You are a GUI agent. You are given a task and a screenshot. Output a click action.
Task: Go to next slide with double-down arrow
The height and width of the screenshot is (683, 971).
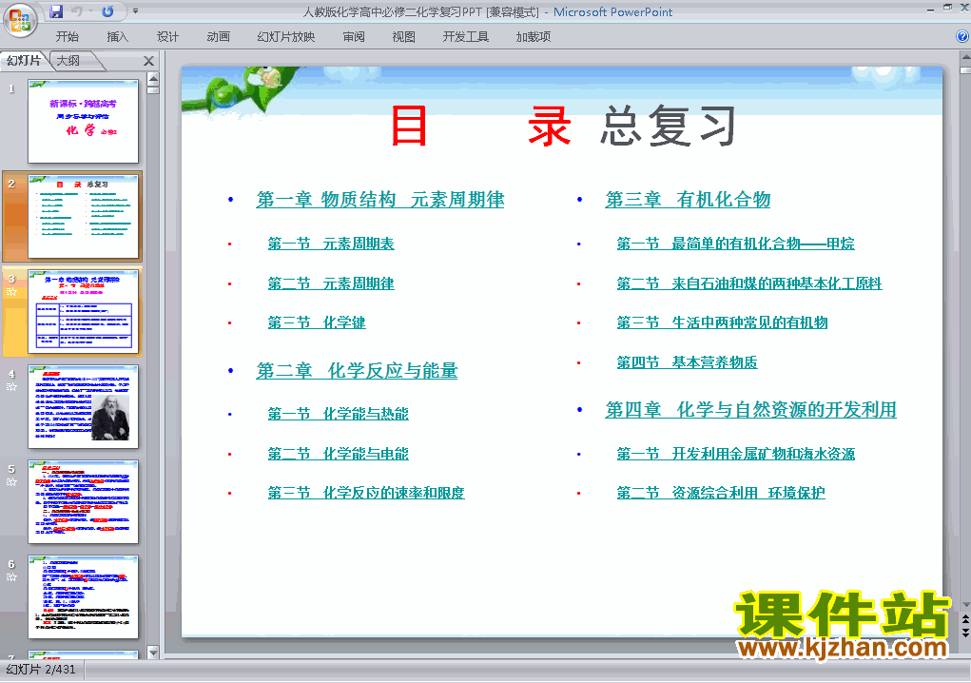(x=965, y=633)
